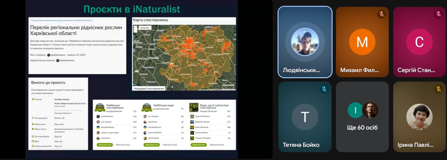Image resolution: width=447 pixels, height=160 pixels.
Task: Click muted mic icon on Ірина Павлі tile
Action: [x=439, y=89]
